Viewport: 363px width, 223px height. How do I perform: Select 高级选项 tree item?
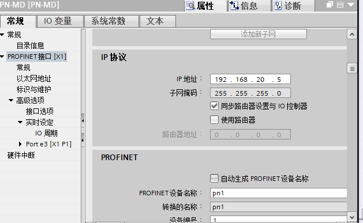(x=31, y=100)
